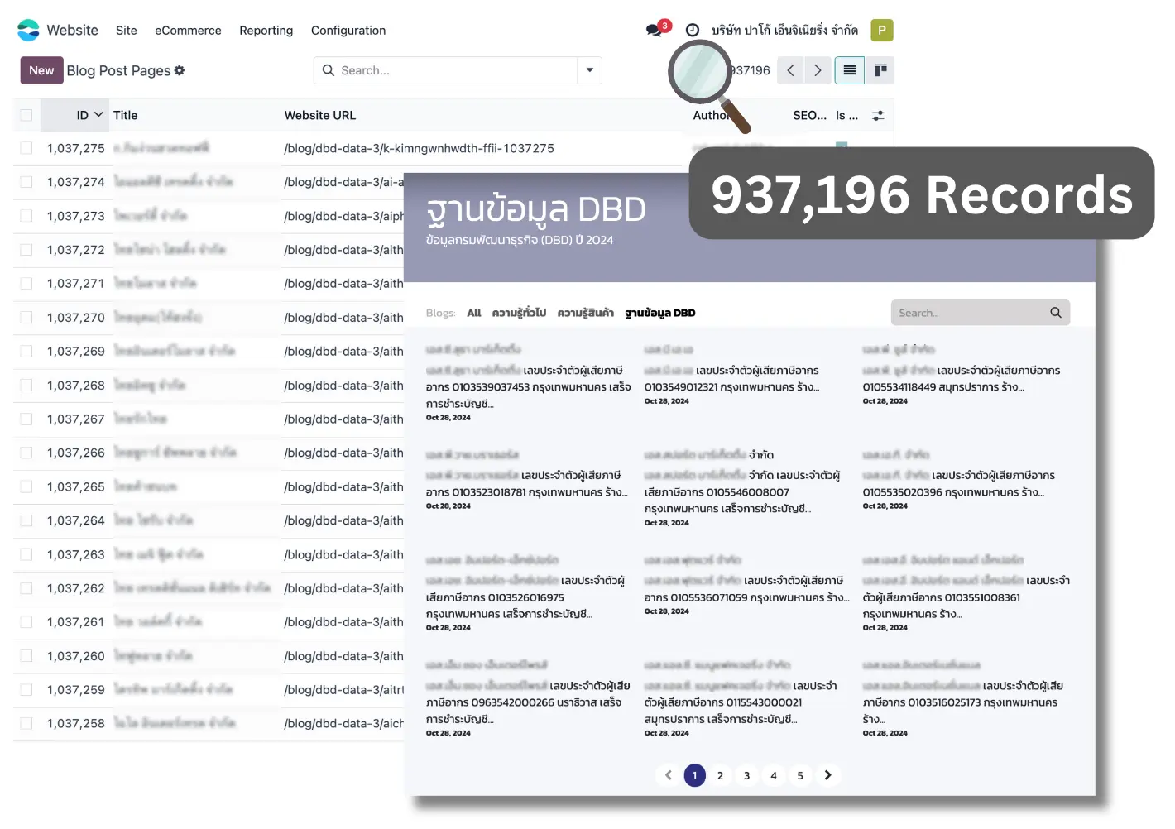Click the ID cell 1,037,270
The height and width of the screenshot is (829, 1175).
(75, 318)
